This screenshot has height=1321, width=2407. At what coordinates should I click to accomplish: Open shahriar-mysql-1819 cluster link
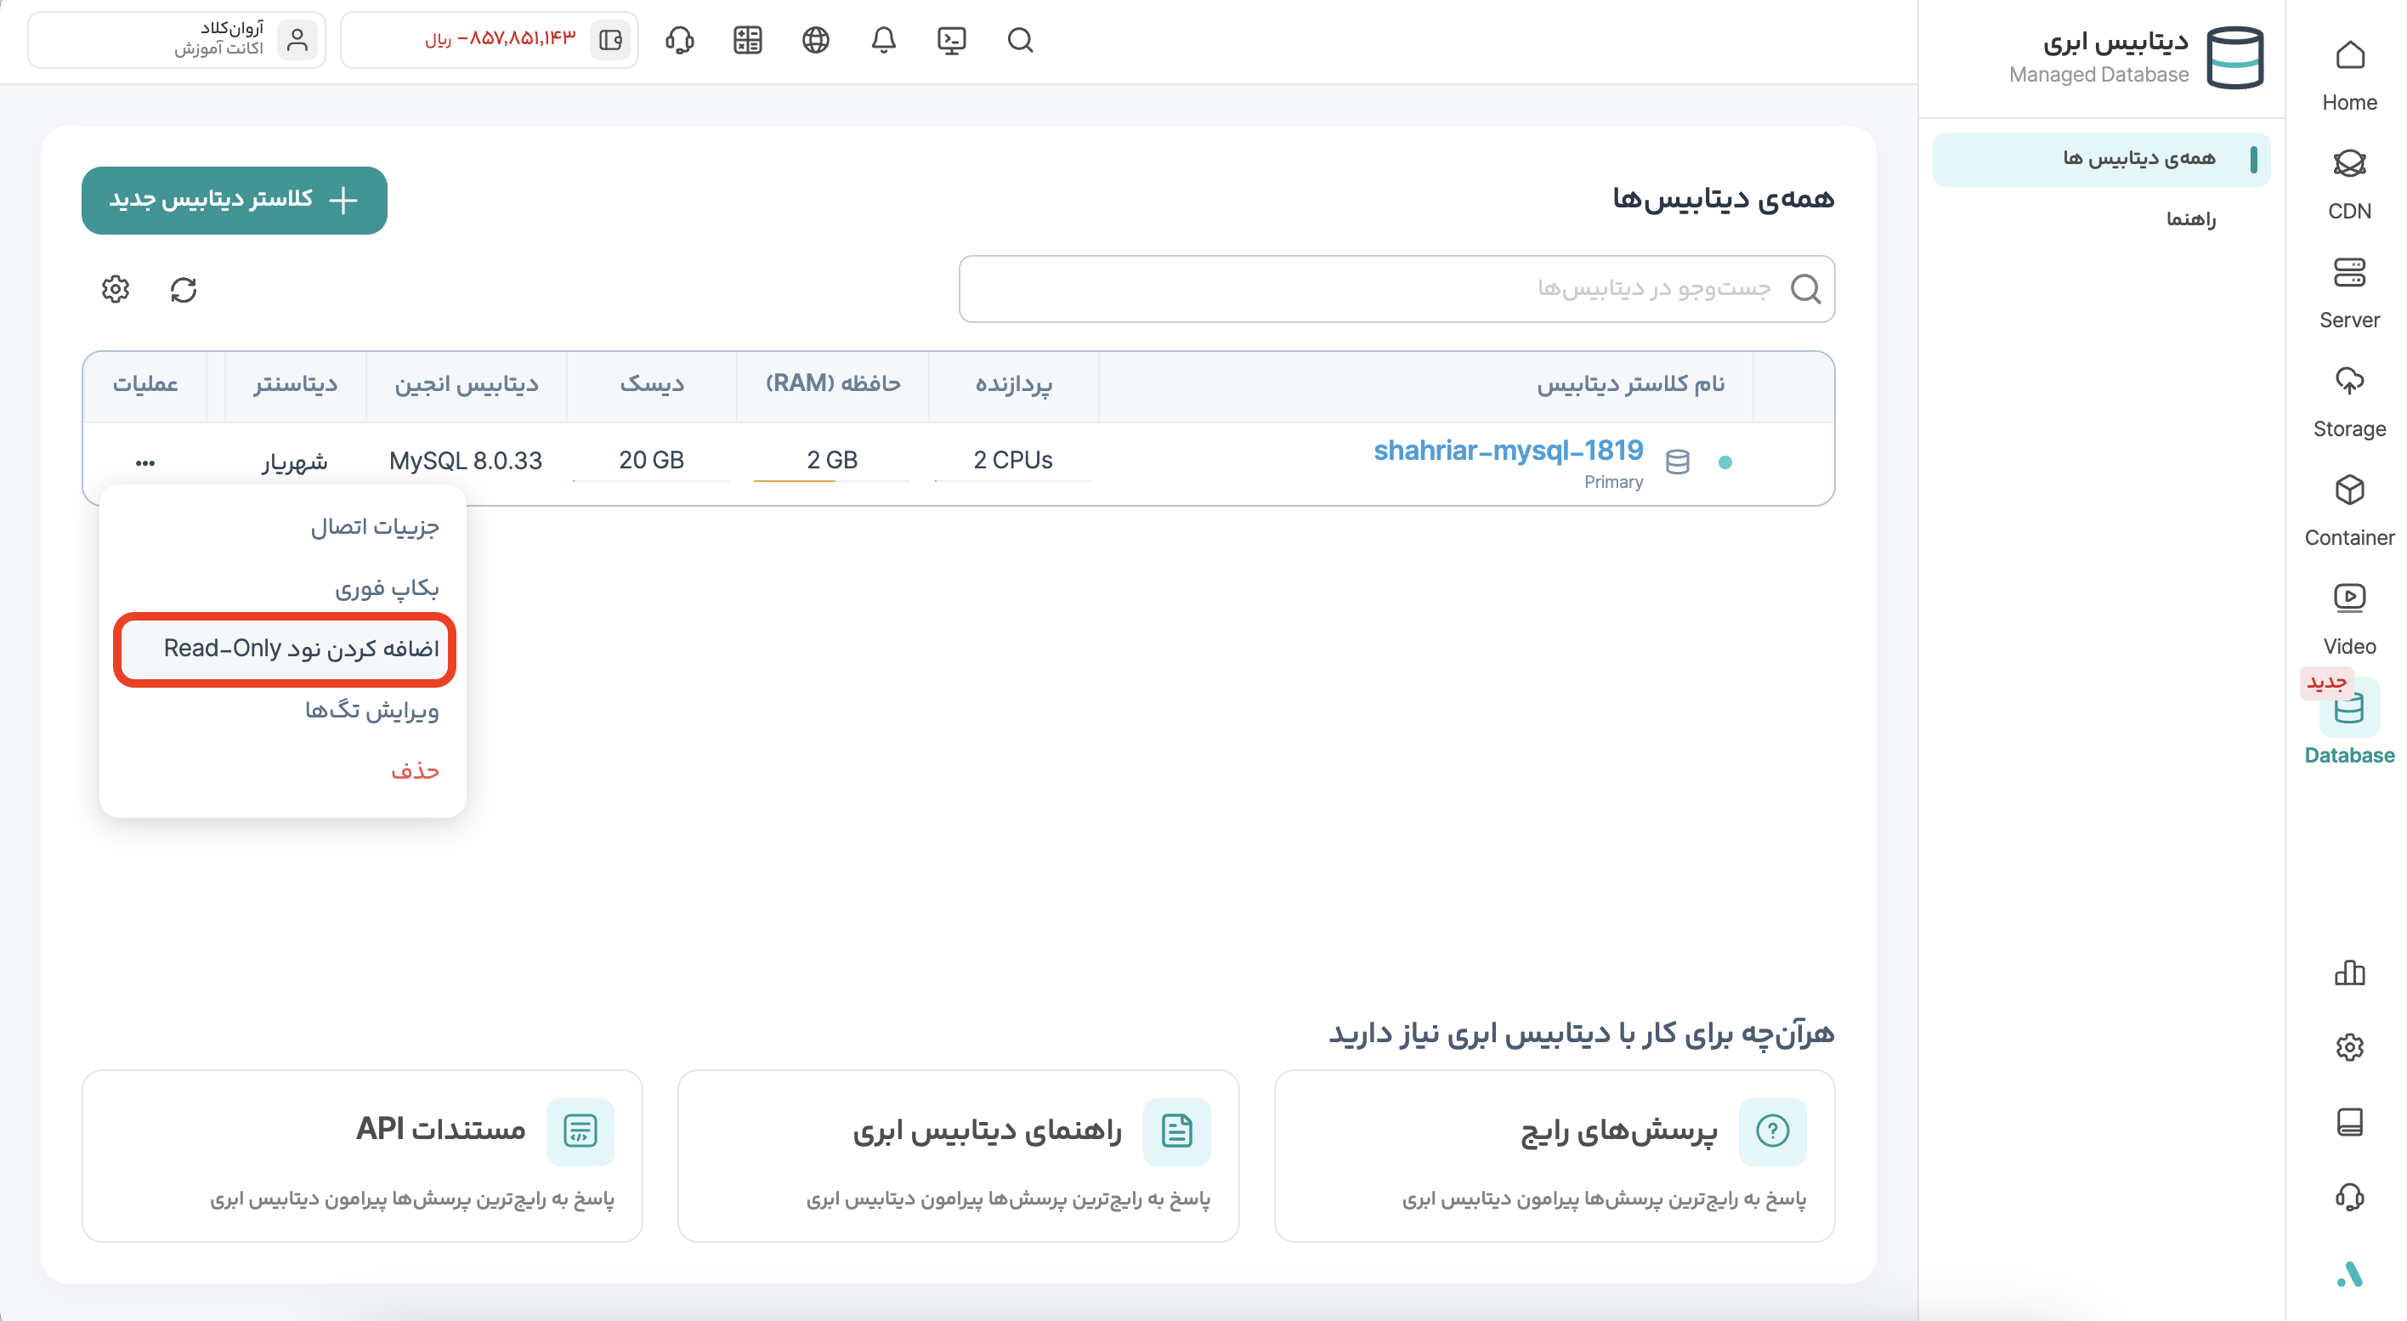tap(1507, 451)
